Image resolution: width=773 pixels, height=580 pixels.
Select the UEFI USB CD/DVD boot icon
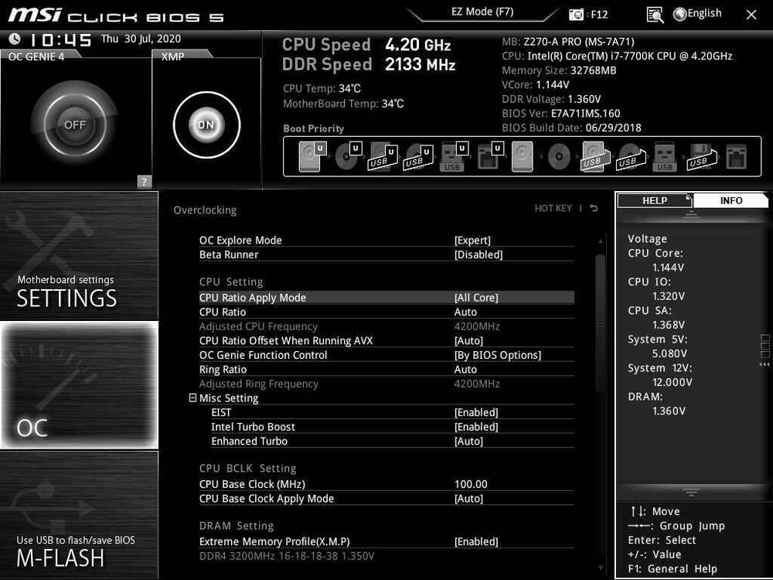click(x=418, y=157)
